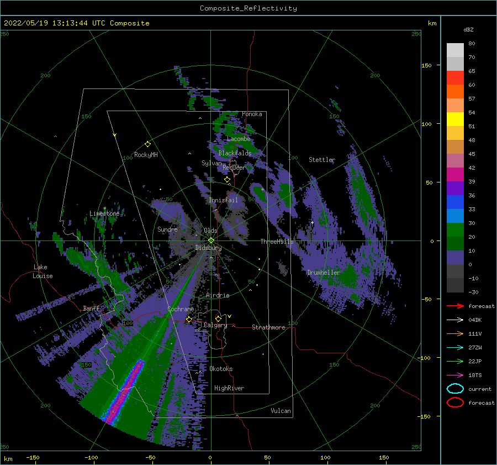Viewport: 497px width, 465px height.
Task: Click the white 04DK arrow symbol
Action: (x=455, y=320)
